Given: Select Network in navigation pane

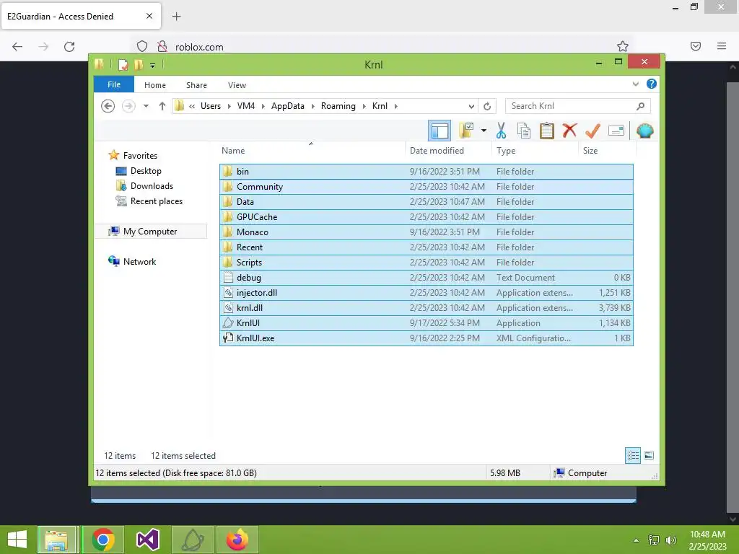Looking at the screenshot, I should [139, 261].
